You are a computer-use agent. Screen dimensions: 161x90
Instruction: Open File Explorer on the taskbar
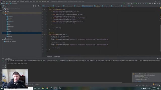click(x=43, y=88)
